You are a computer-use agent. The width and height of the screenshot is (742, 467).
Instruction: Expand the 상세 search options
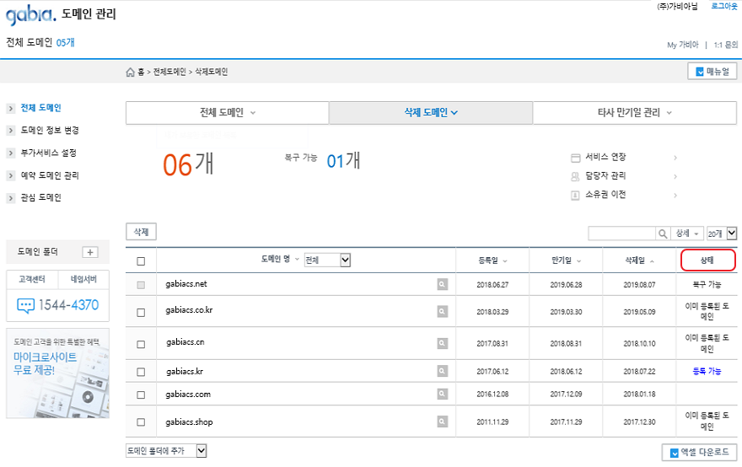(x=686, y=233)
